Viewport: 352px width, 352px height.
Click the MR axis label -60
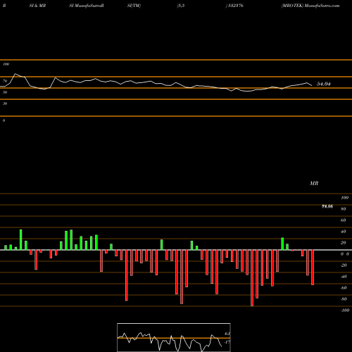click(x=344, y=288)
